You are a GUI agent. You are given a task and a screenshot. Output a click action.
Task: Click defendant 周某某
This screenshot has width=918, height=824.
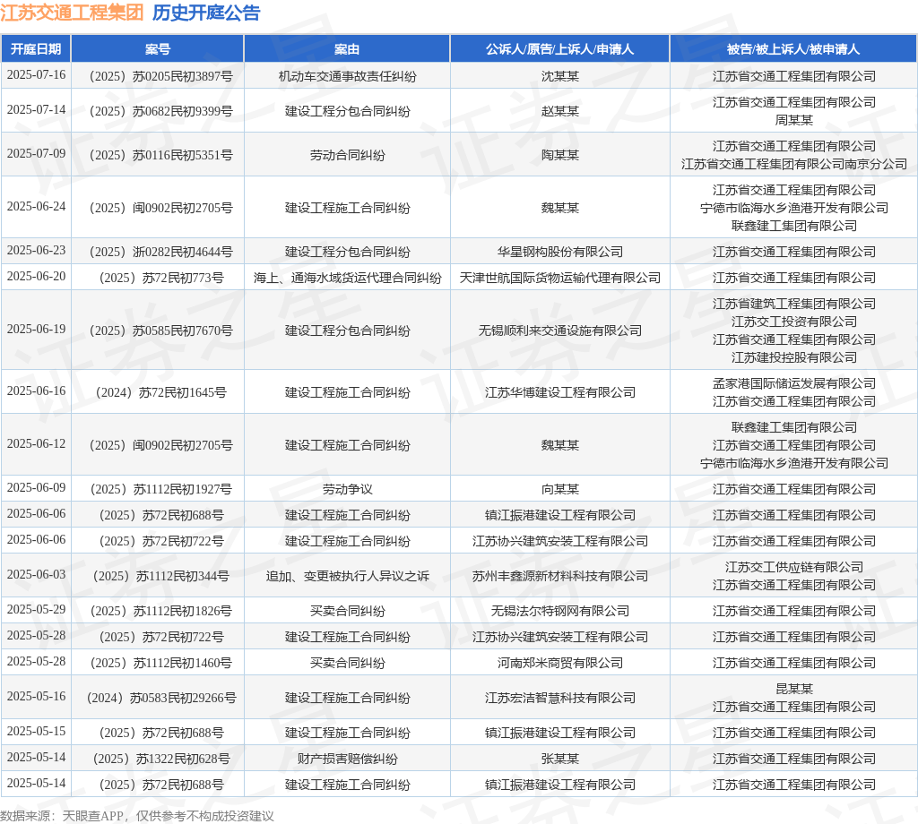point(794,120)
